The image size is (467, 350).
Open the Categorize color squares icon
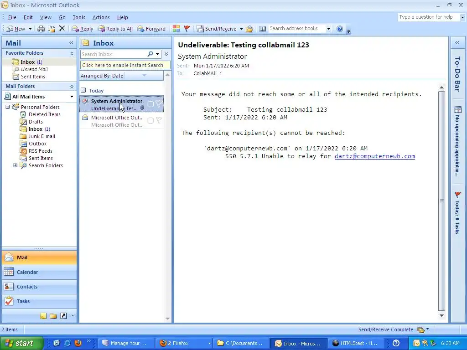point(176,29)
